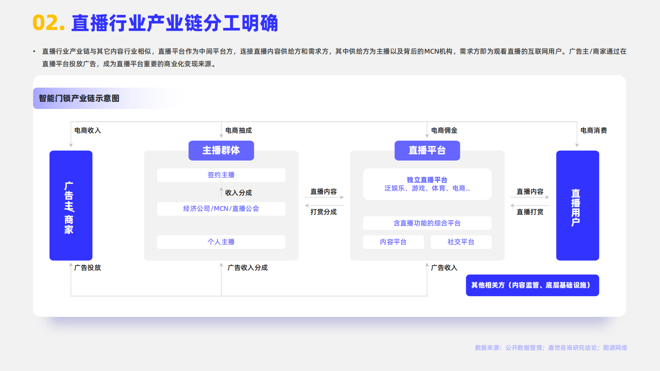The width and height of the screenshot is (660, 371).
Task: Click the 智能门锁产业链示意图 heading label
Action: click(x=79, y=99)
